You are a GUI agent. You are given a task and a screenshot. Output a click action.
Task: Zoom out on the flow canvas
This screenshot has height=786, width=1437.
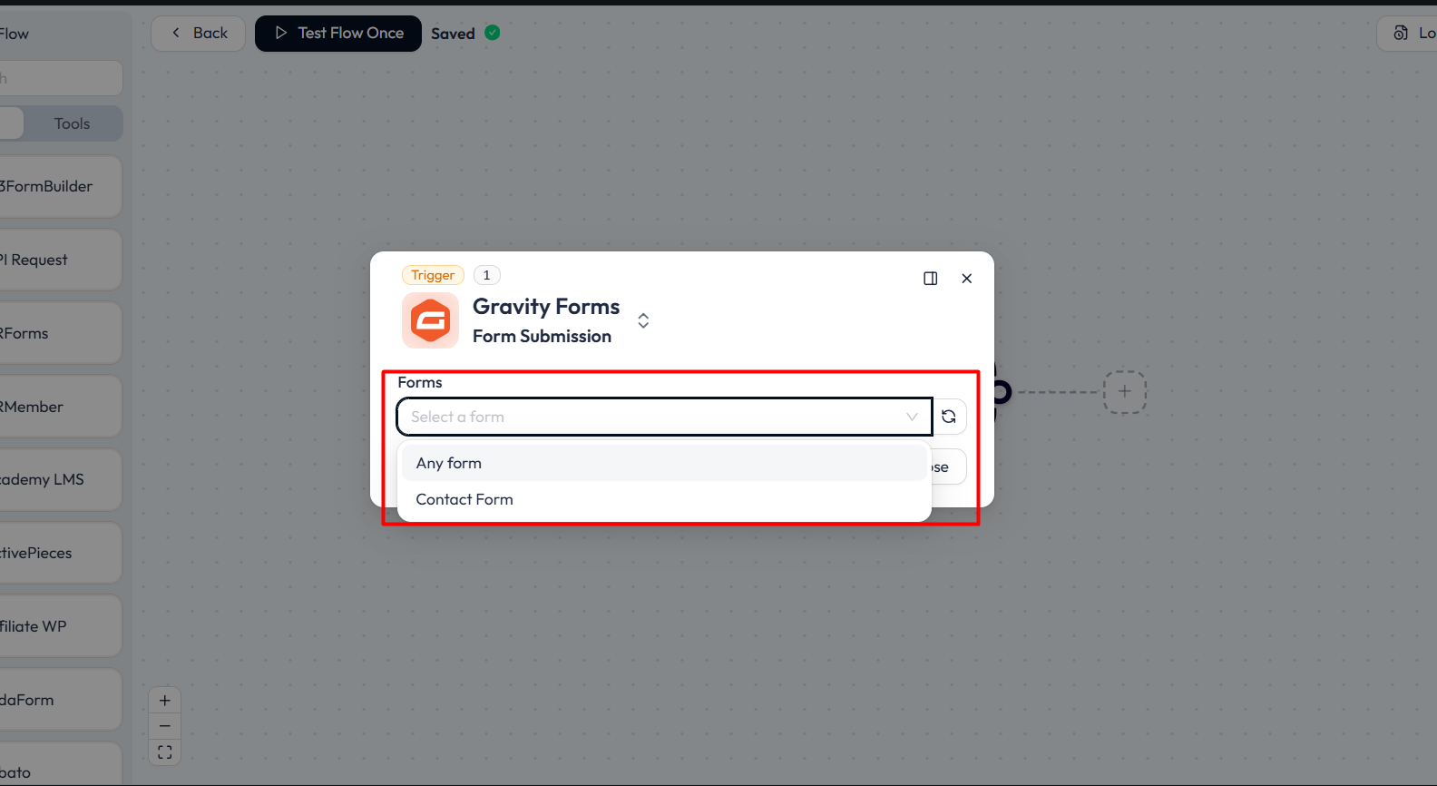pos(165,726)
